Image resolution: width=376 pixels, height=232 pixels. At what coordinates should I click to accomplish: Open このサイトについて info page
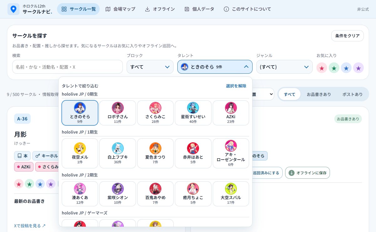tap(247, 9)
